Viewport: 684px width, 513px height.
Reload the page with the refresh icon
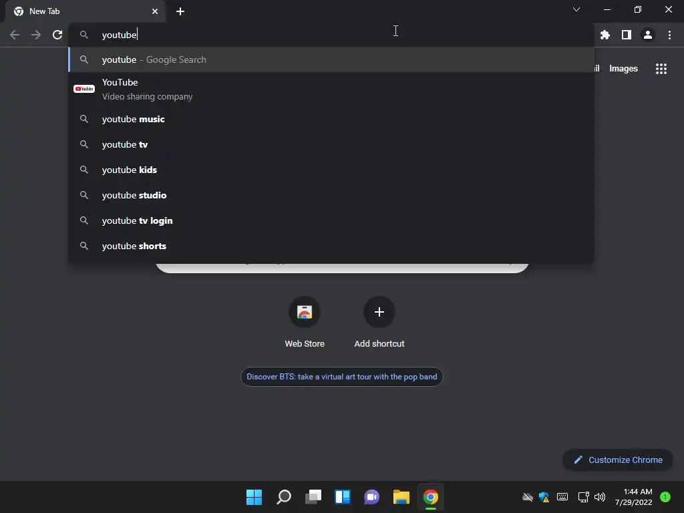pos(57,35)
